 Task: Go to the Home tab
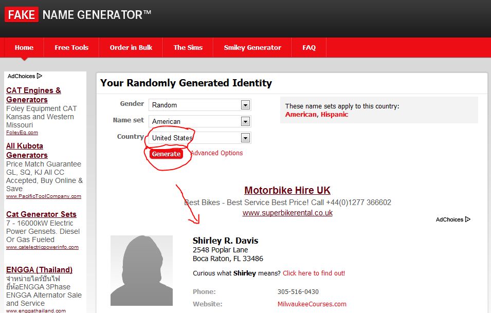tap(24, 47)
